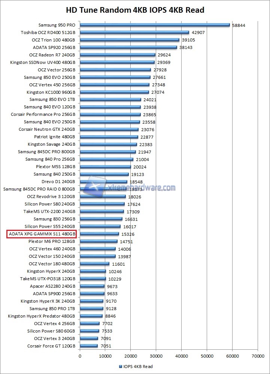The height and width of the screenshot is (374, 270).
Task: Click the 58844 data value label
Action: pyautogui.click(x=239, y=25)
